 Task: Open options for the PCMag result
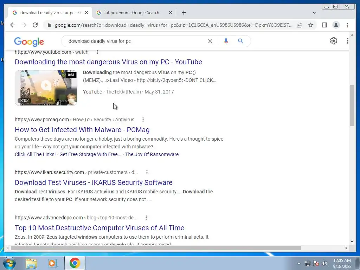pos(143,120)
